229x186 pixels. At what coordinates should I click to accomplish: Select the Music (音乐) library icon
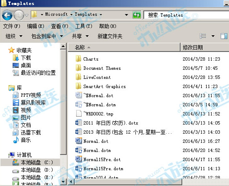click(16, 140)
